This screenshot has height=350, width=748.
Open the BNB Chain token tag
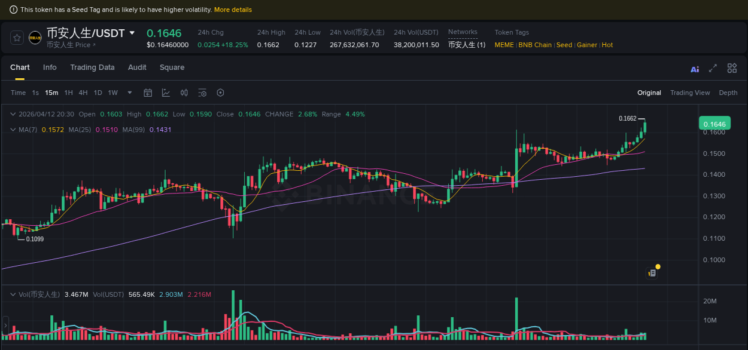535,45
